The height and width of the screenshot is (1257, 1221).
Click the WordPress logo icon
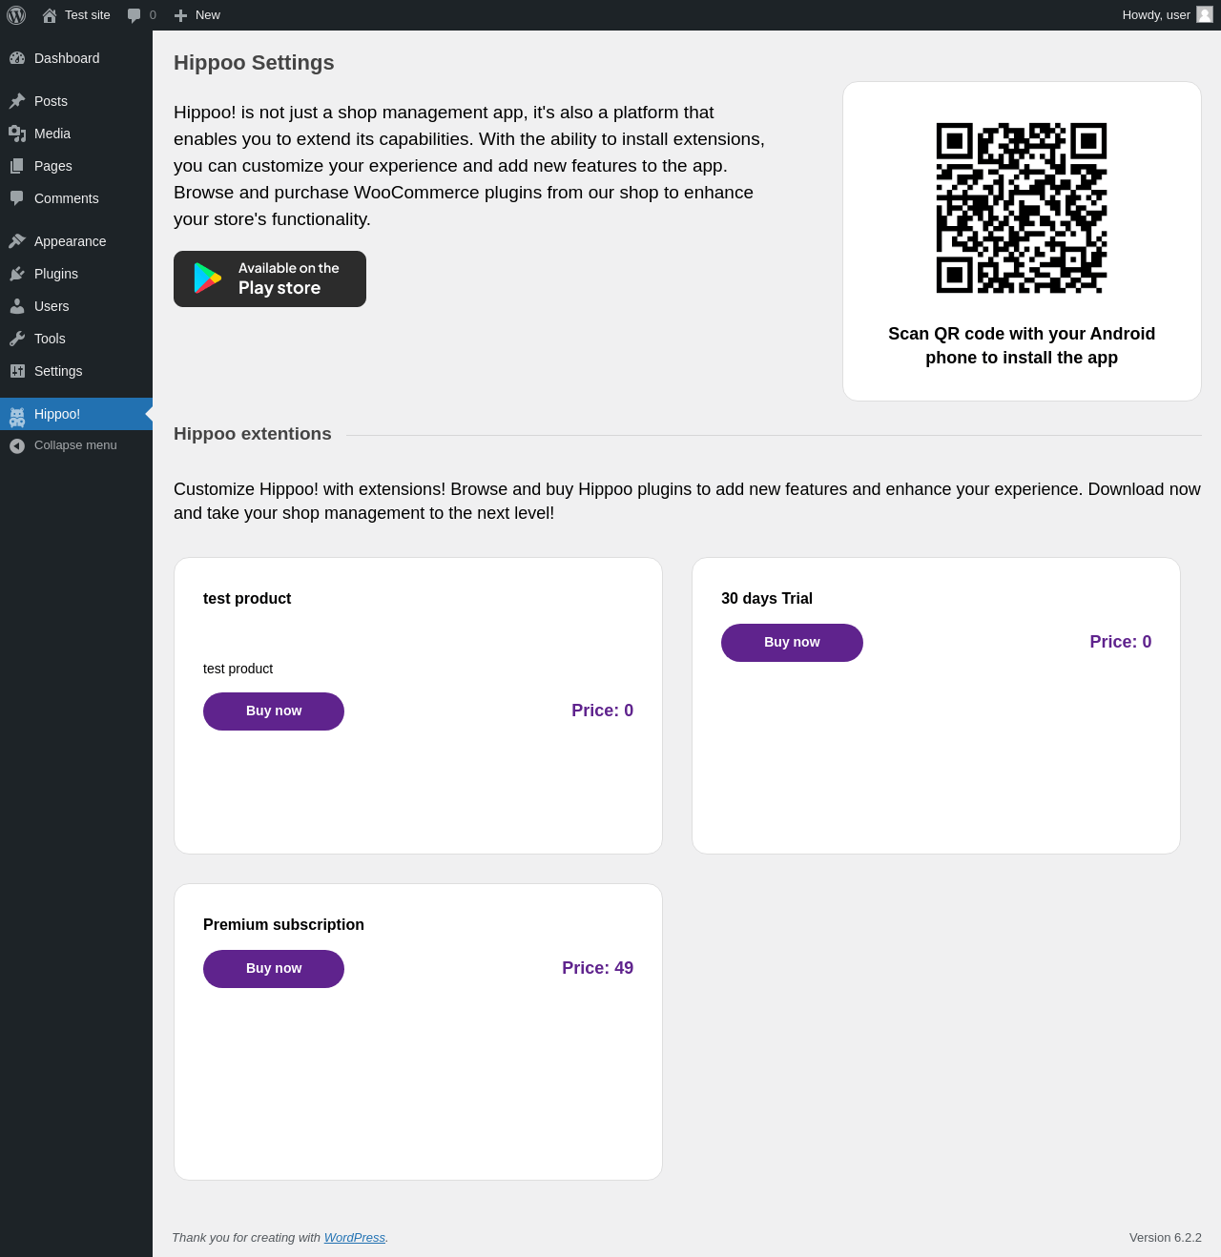pyautogui.click(x=16, y=15)
